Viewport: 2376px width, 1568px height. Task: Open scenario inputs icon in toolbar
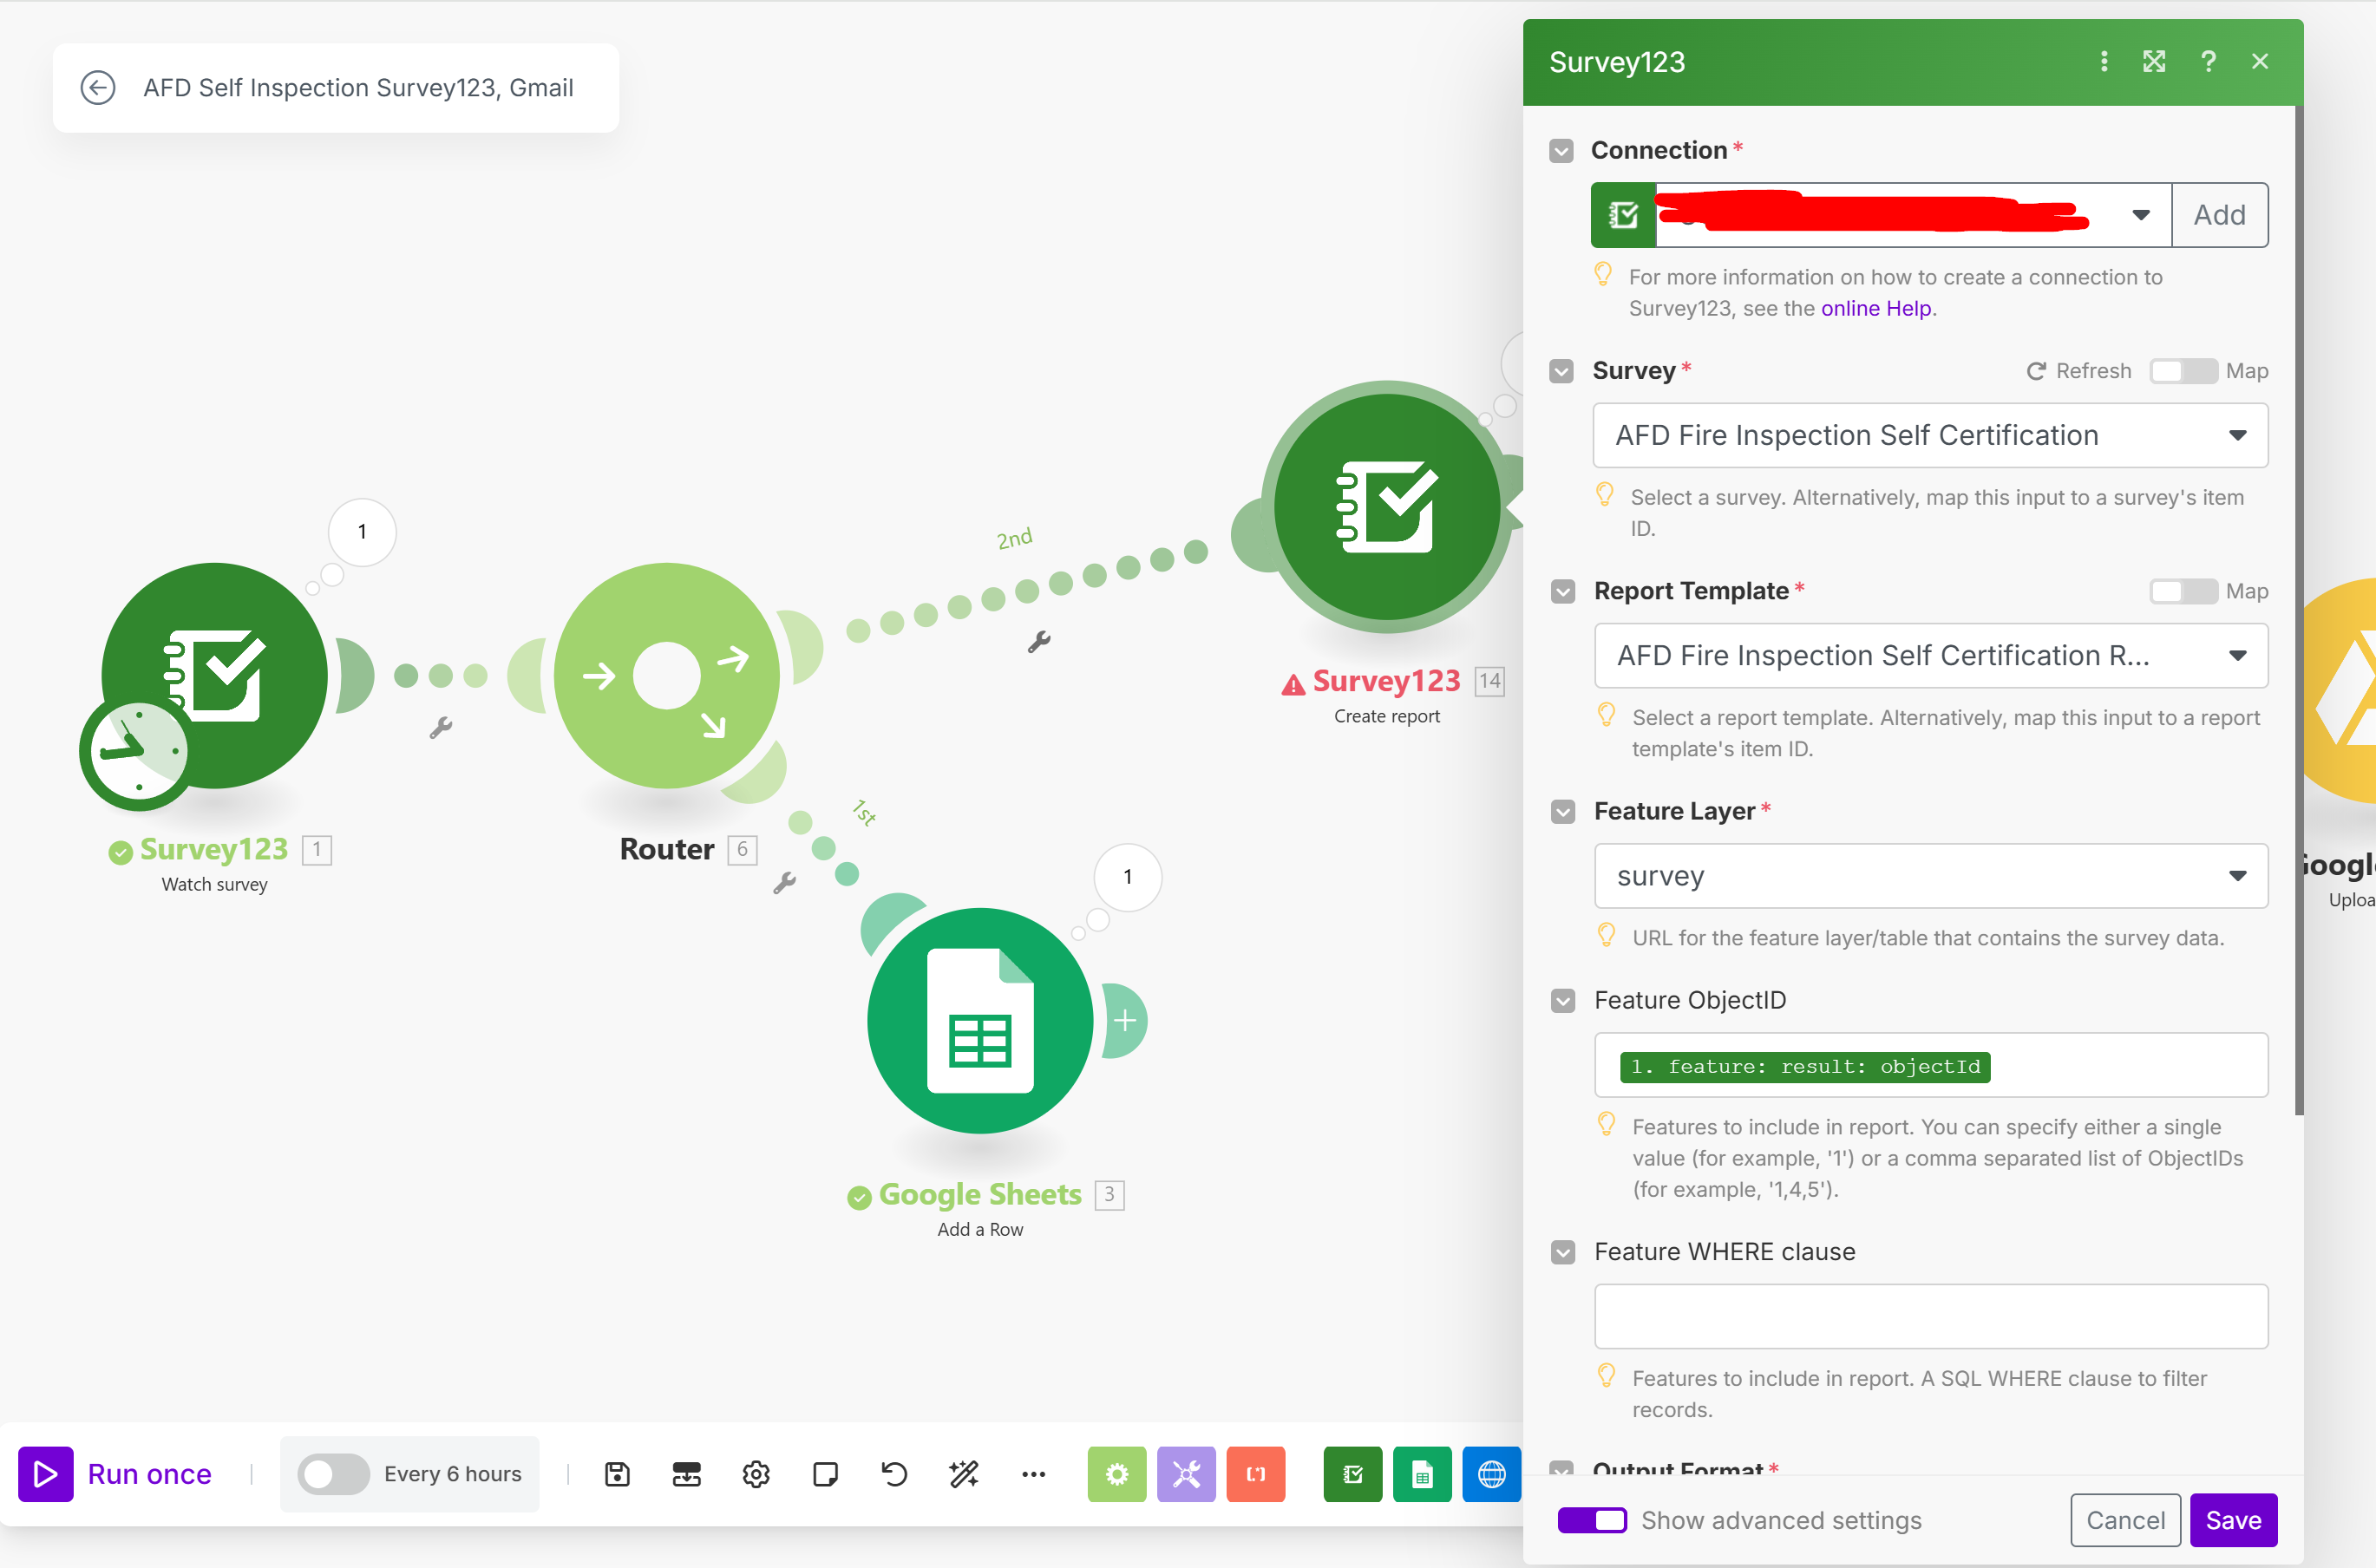(686, 1474)
